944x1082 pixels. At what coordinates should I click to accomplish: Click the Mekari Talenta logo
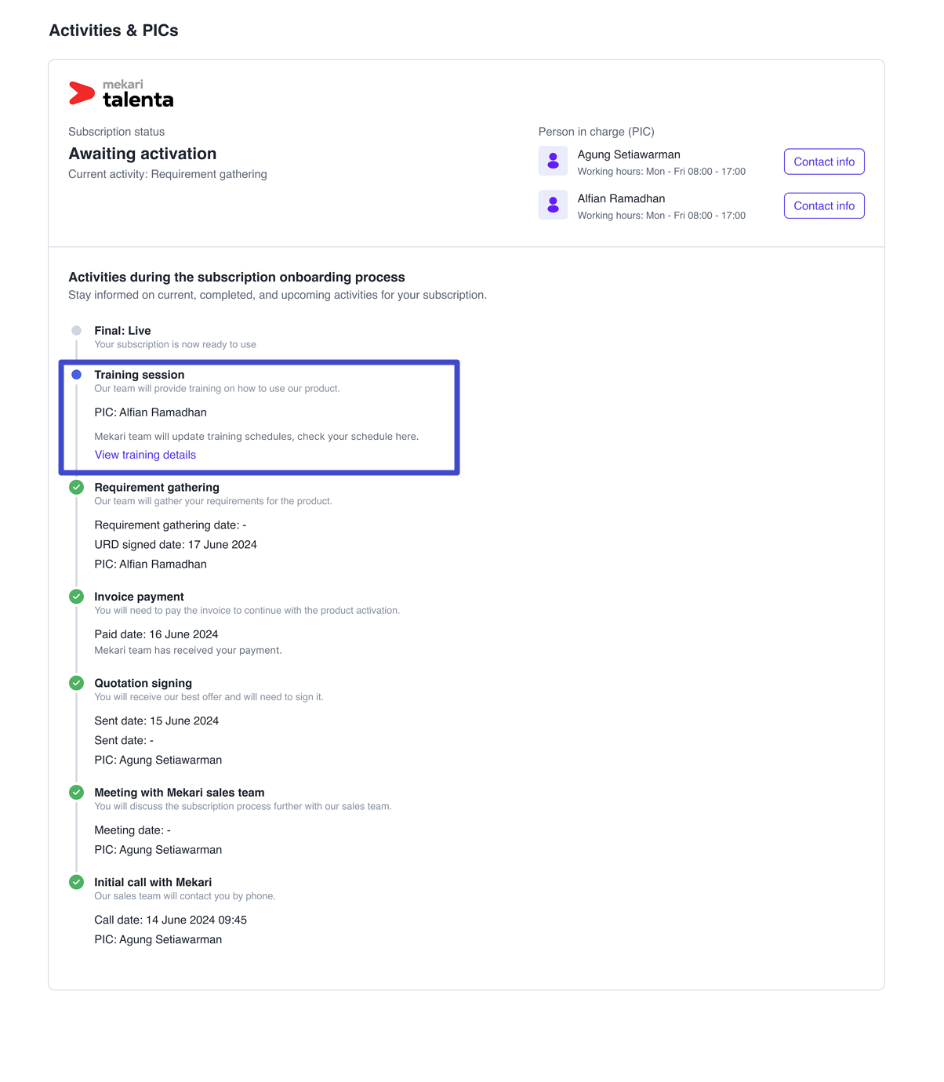click(x=122, y=93)
